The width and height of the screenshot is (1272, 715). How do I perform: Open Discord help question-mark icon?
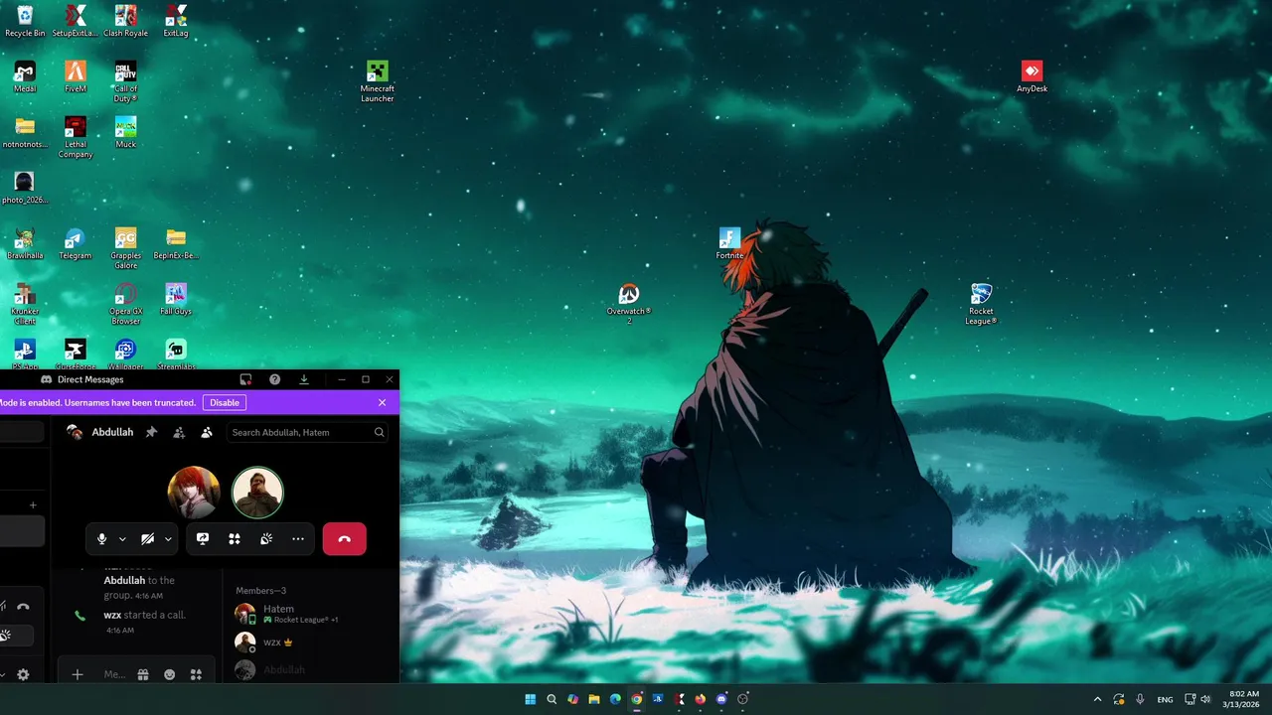(274, 379)
